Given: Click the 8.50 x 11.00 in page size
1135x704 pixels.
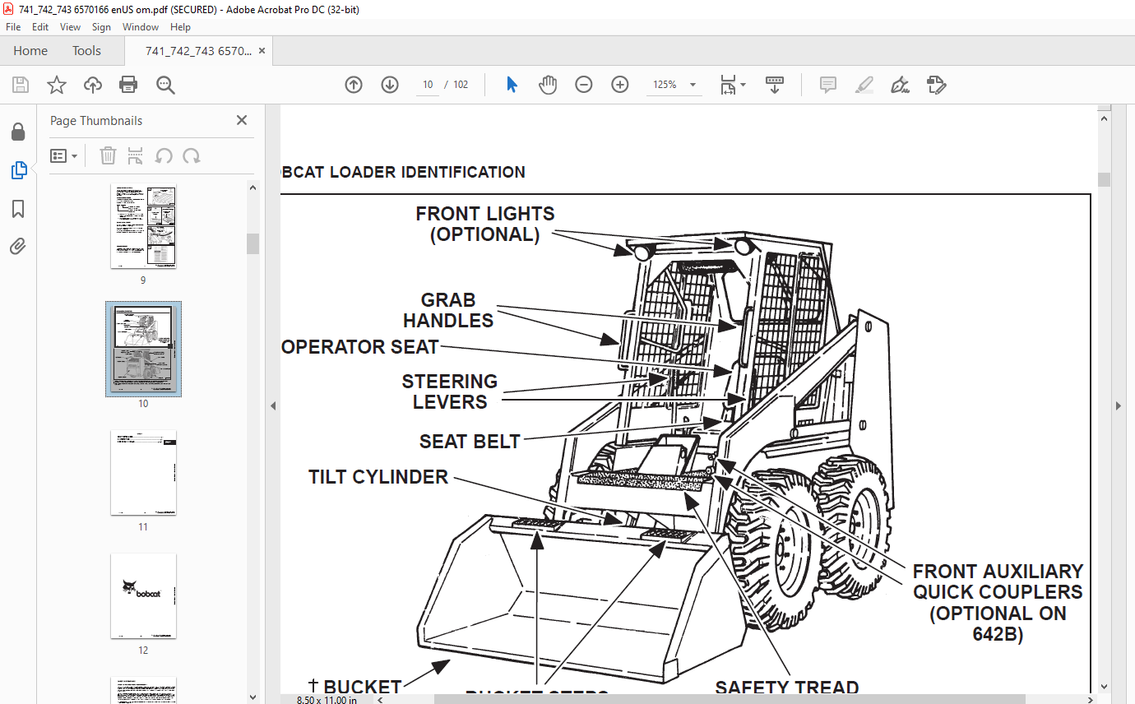Looking at the screenshot, I should [x=327, y=700].
